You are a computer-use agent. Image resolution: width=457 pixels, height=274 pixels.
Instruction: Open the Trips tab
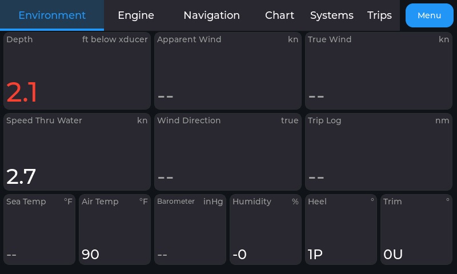click(x=379, y=15)
